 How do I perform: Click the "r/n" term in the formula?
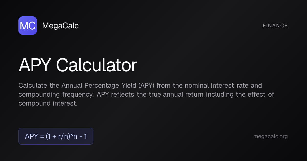62,136
